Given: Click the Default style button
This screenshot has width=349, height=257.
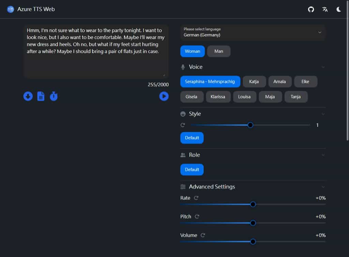Looking at the screenshot, I should pos(192,138).
